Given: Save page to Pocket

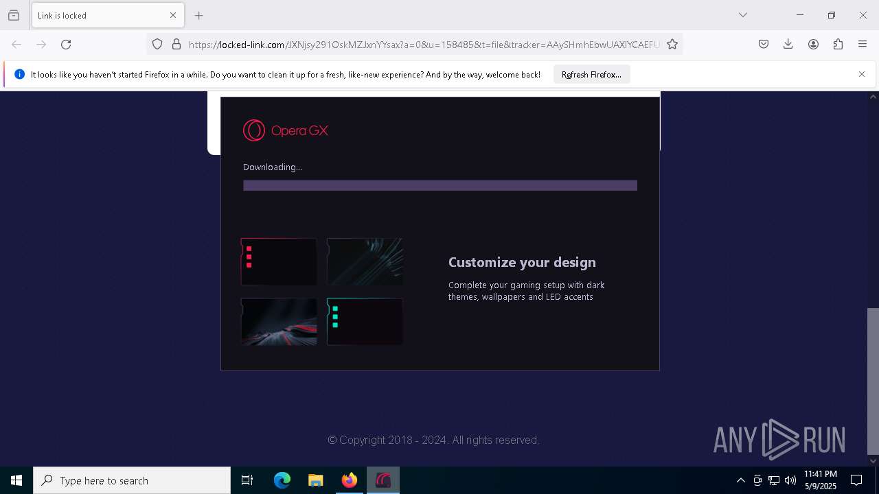Looking at the screenshot, I should tap(764, 45).
